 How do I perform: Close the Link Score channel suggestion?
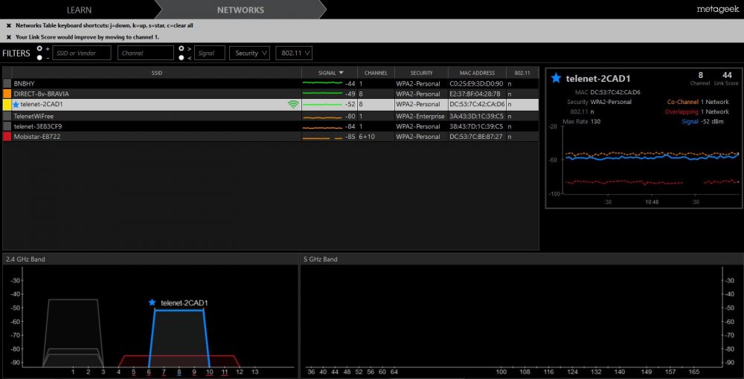(8, 36)
